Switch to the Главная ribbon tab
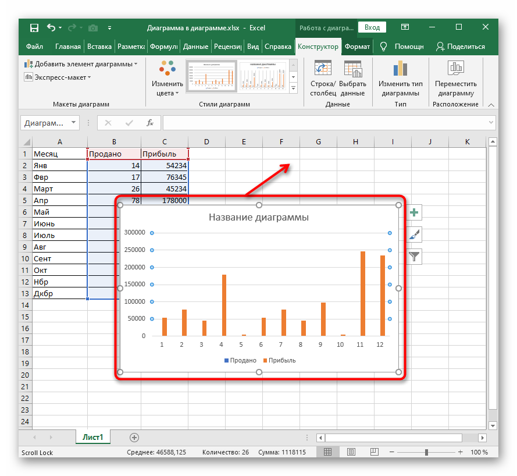 [68, 47]
